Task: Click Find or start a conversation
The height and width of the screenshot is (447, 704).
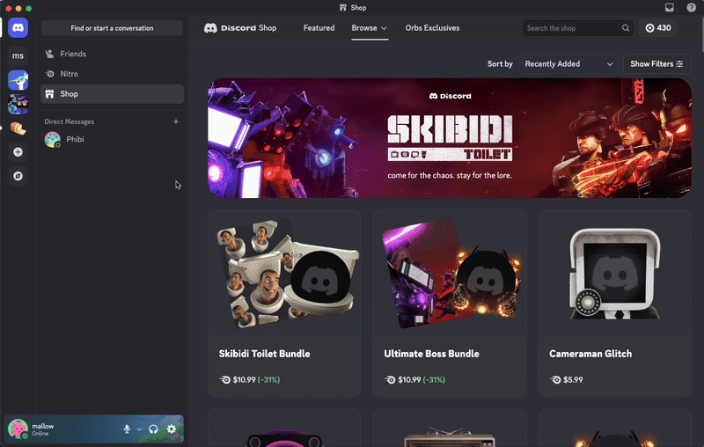Action: click(112, 28)
